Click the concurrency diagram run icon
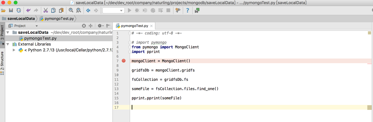The width and height of the screenshot is (373, 122). tap(161, 11)
